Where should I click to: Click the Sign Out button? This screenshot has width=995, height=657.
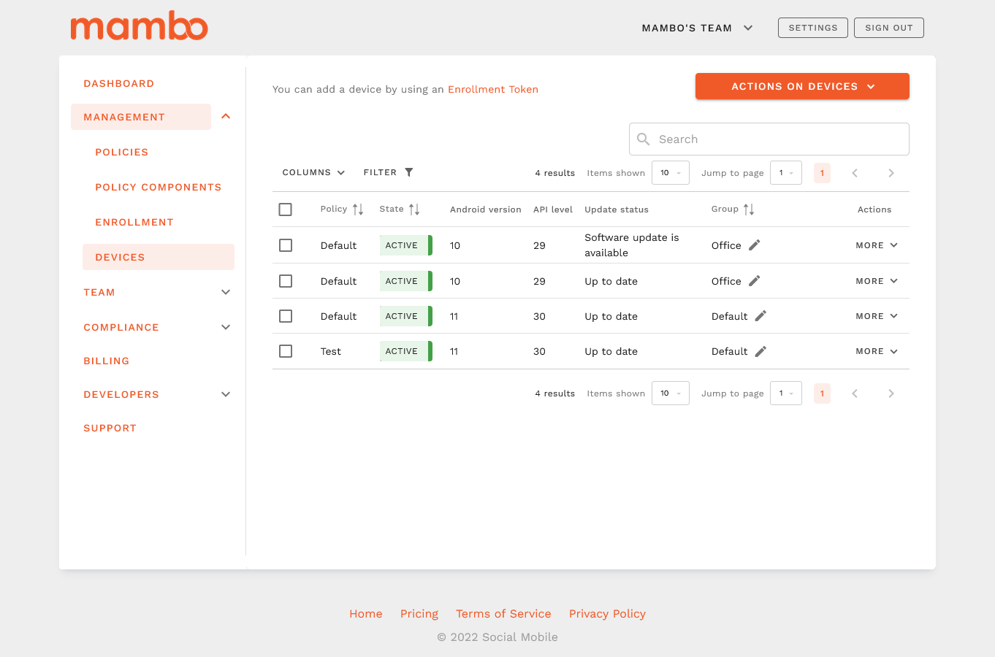coord(888,28)
